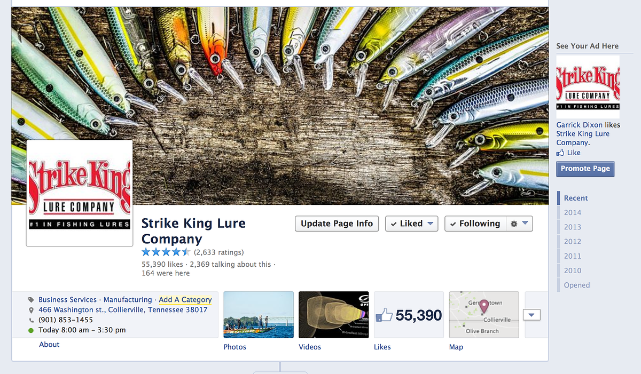Click the thumbs-up Like icon in sidebar ad
The image size is (641, 374).
560,153
